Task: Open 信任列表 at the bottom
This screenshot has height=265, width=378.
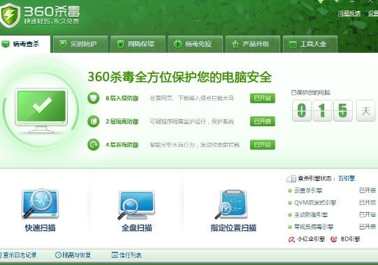Action: (x=127, y=255)
